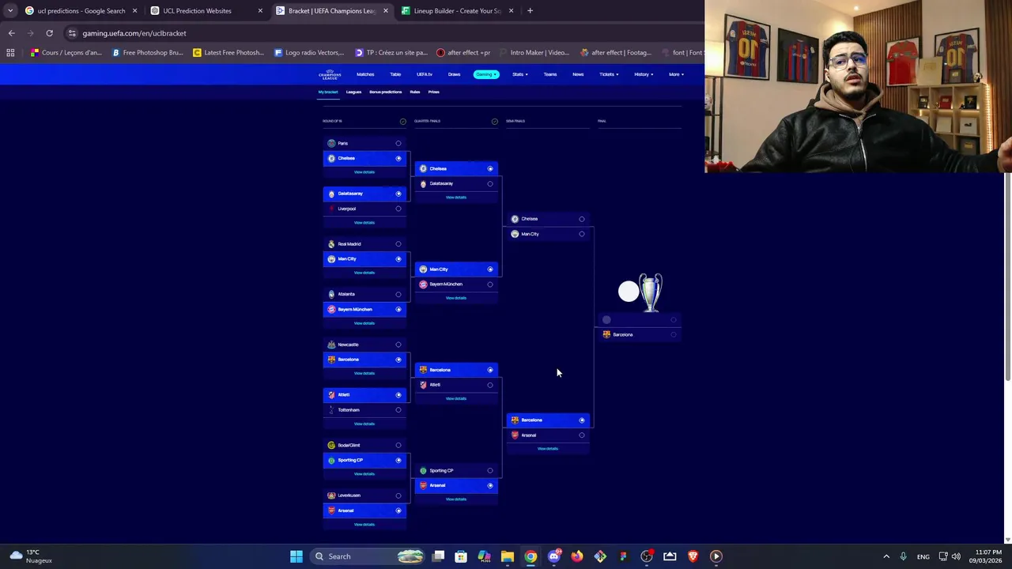Open File Explorer from the taskbar

pyautogui.click(x=508, y=556)
